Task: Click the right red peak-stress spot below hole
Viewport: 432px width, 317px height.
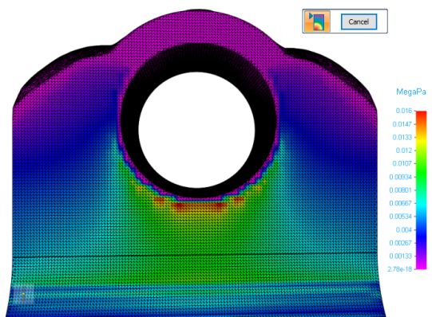Action: point(219,205)
